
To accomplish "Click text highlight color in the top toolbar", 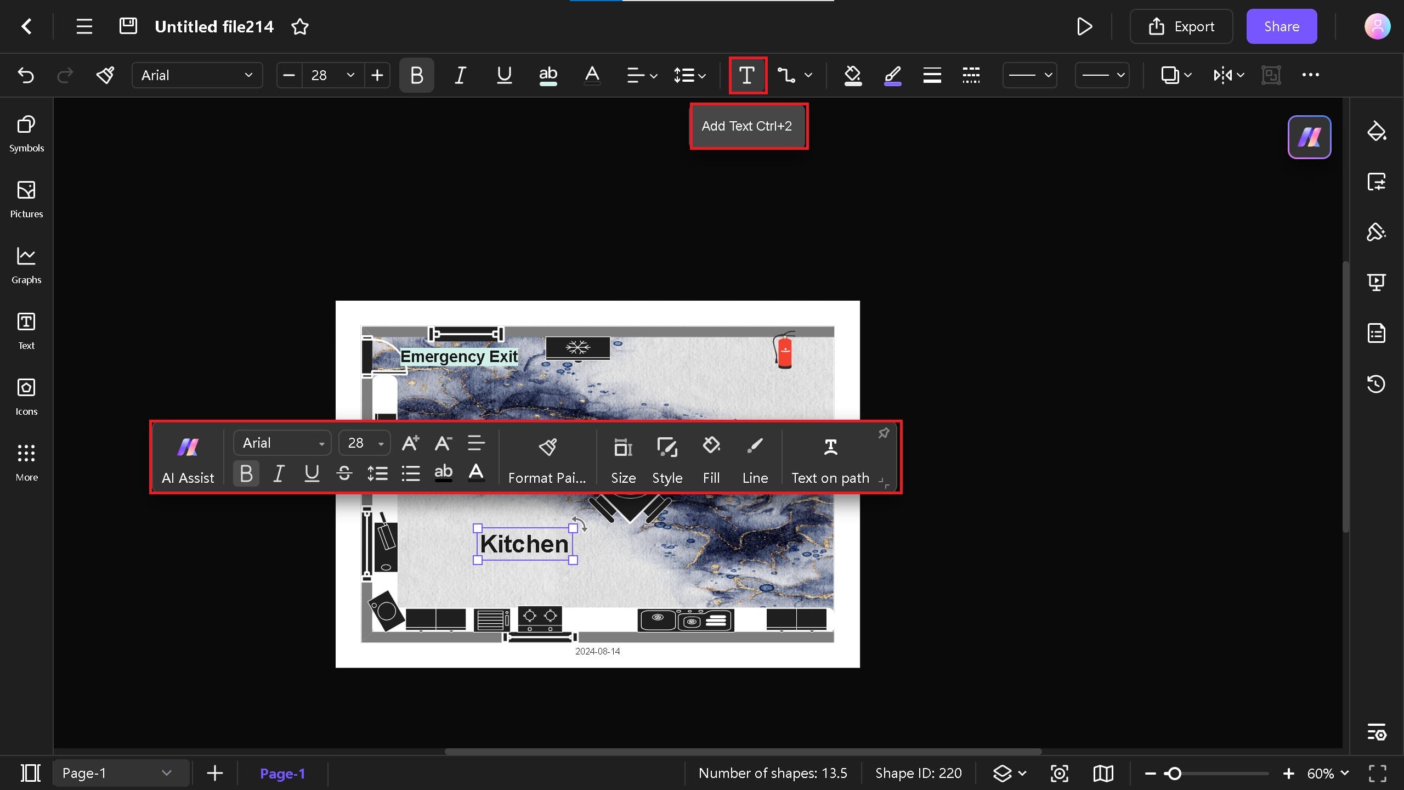I will point(548,75).
